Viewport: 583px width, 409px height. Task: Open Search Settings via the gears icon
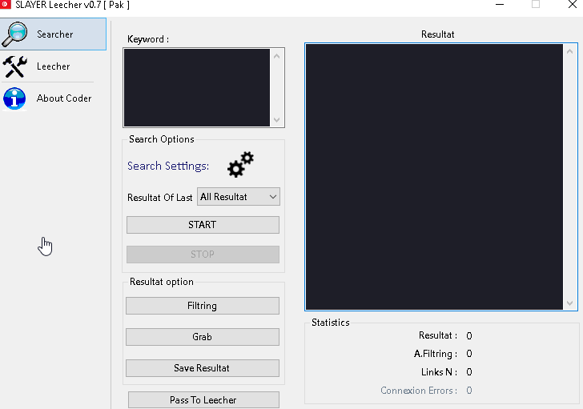240,165
